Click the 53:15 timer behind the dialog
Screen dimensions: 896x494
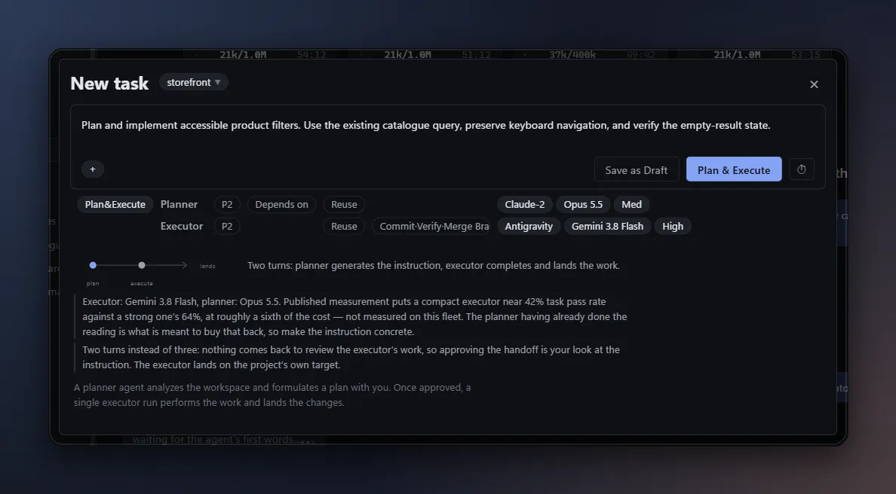pyautogui.click(x=805, y=55)
